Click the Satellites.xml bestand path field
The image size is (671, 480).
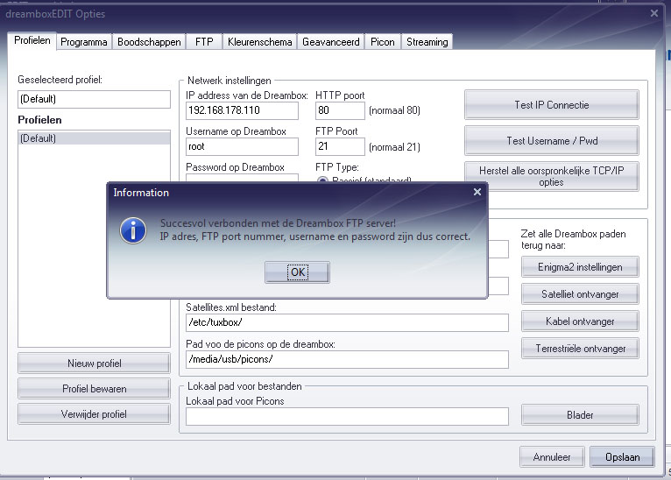347,322
